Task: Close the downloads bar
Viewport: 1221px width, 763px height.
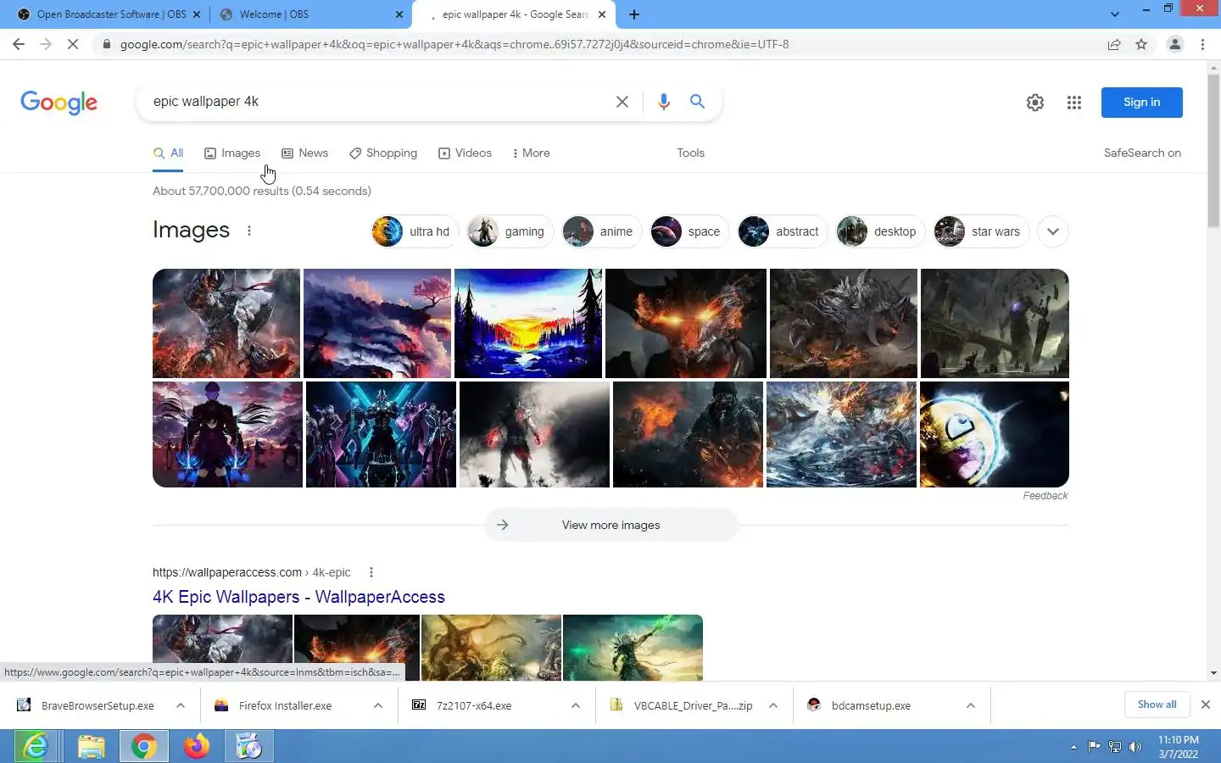Action: pos(1205,705)
